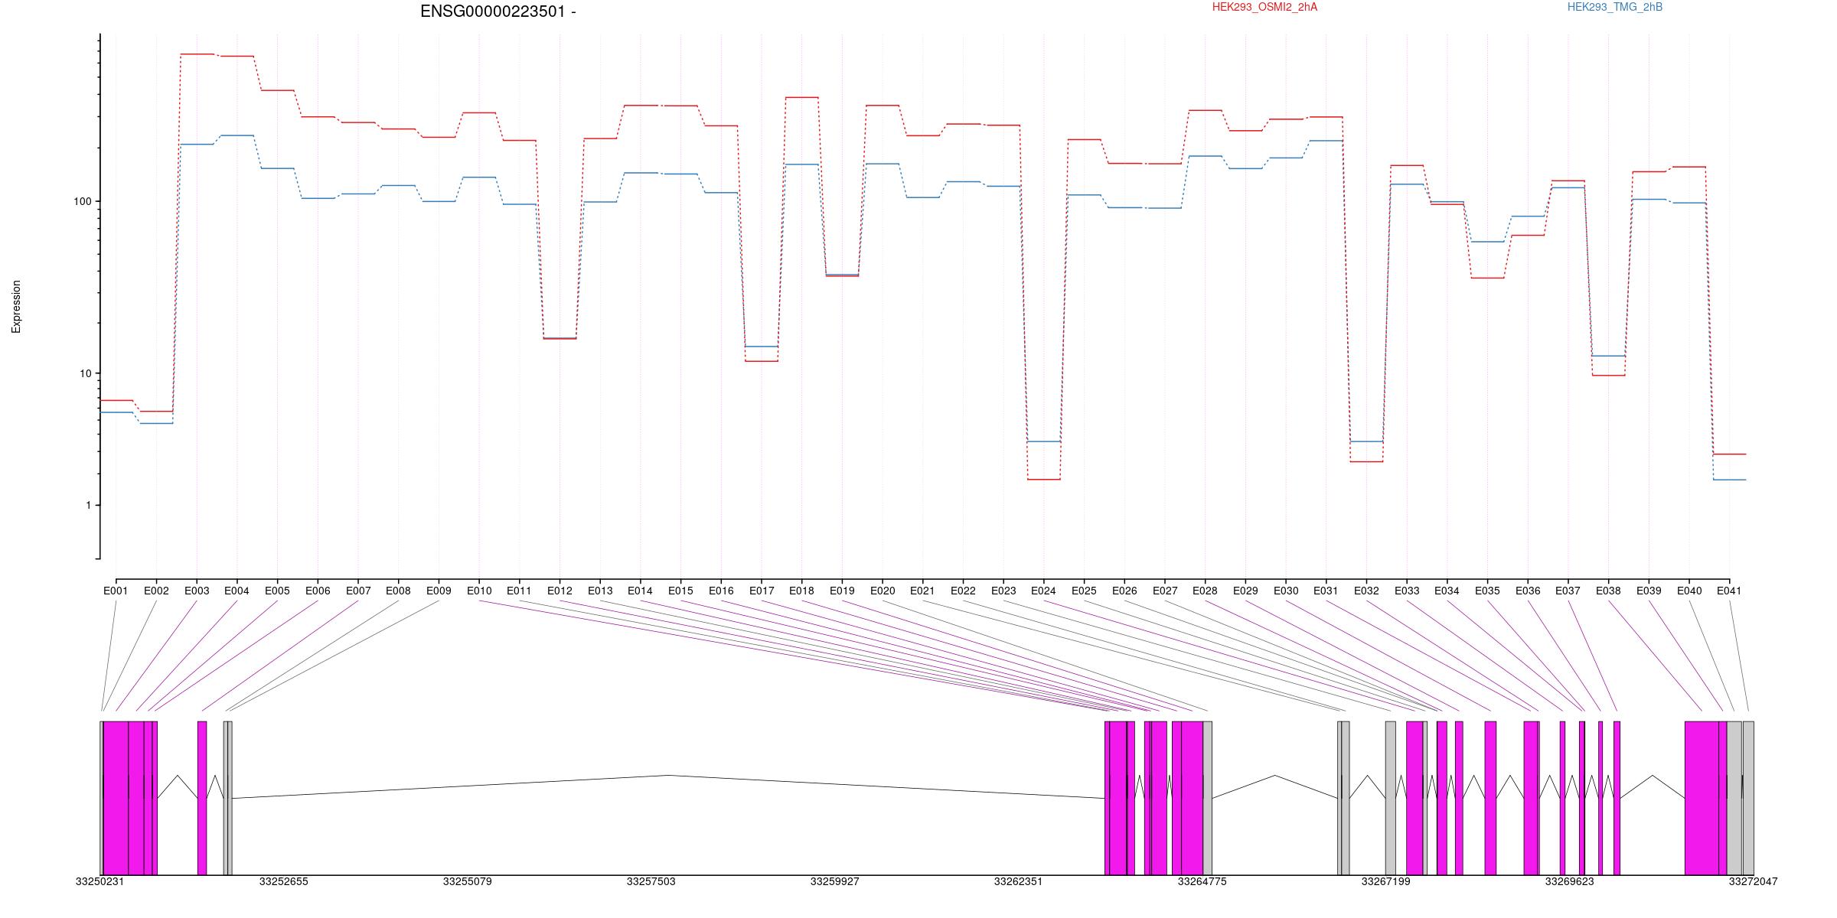This screenshot has width=1837, height=918.
Task: Click exon label E005
Action: tap(277, 591)
